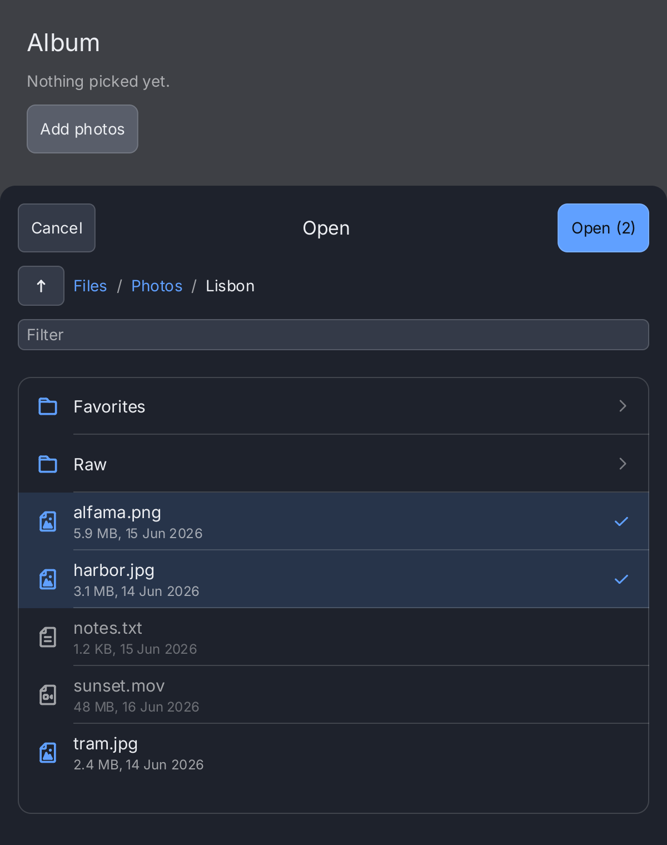Select the tram.jpg file name
The width and height of the screenshot is (667, 845).
pos(106,744)
